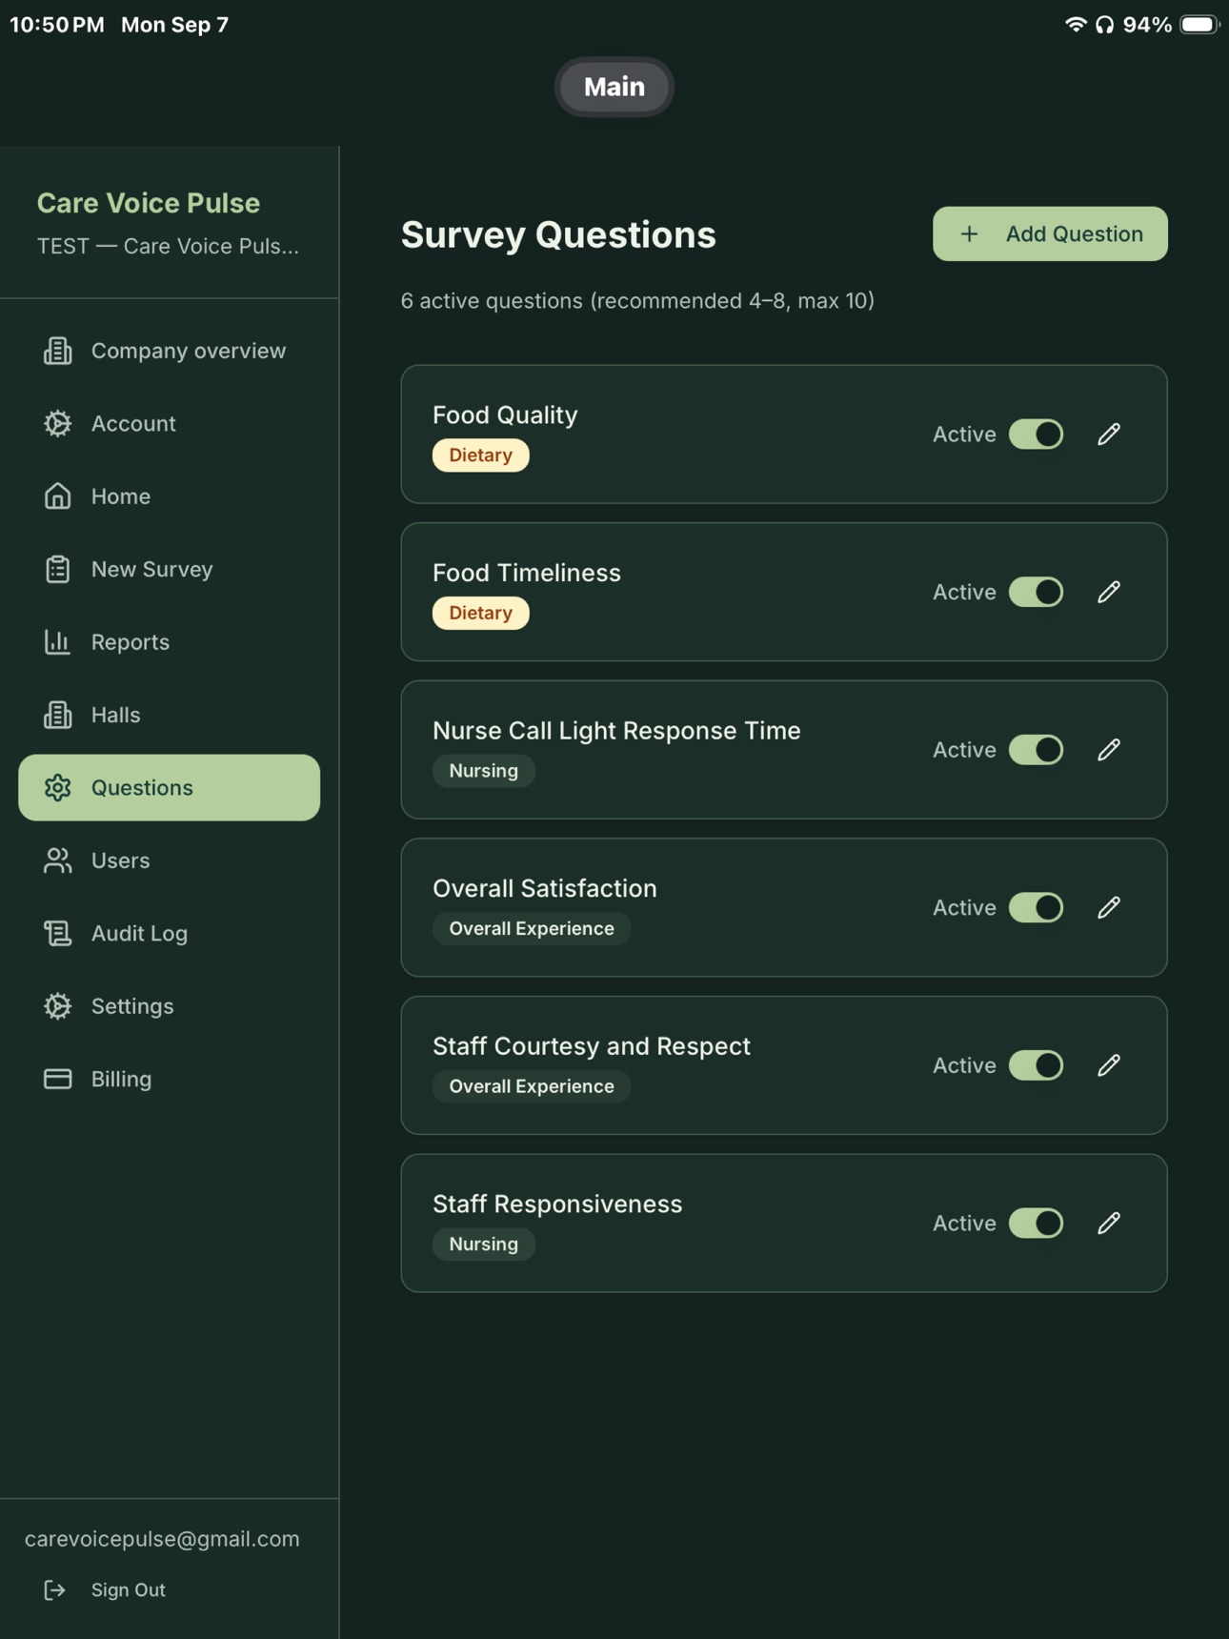The width and height of the screenshot is (1229, 1639).
Task: Click the carevoicepulse@gmail.com account email
Action: [162, 1539]
